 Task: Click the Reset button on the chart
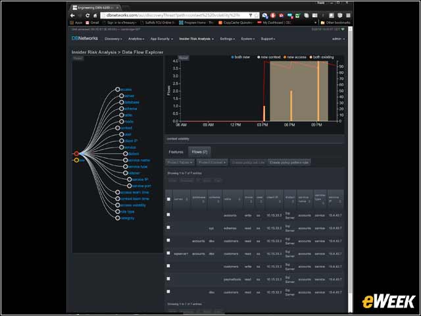184,58
